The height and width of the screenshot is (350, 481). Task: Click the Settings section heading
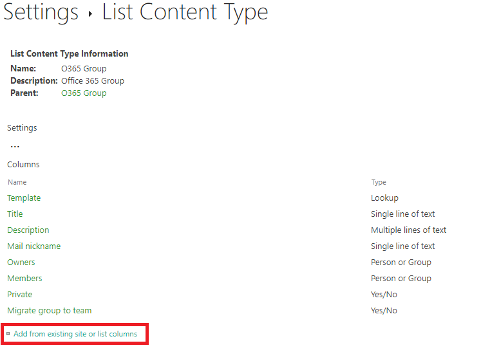point(22,128)
